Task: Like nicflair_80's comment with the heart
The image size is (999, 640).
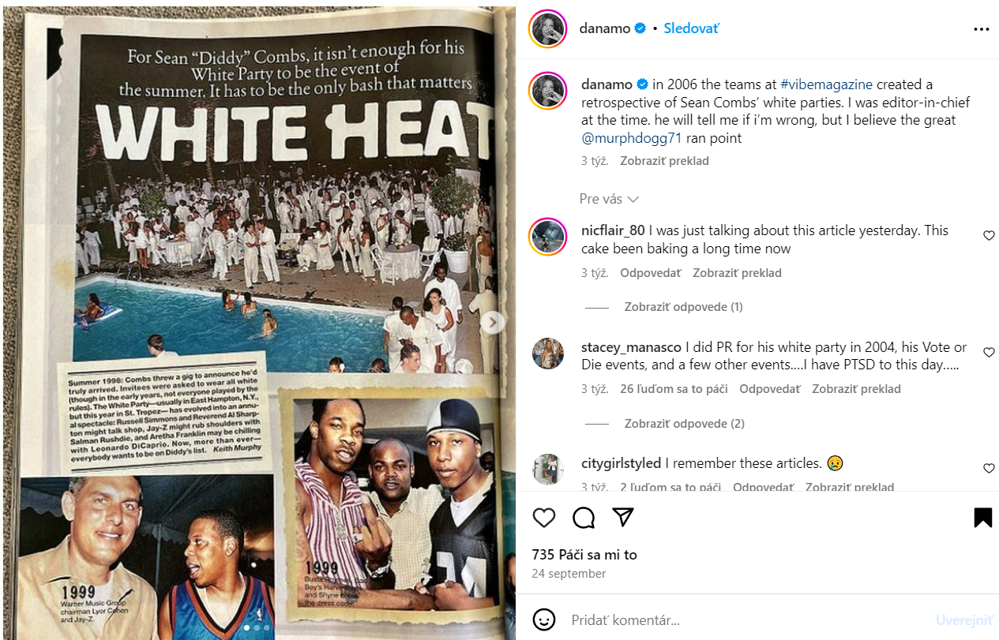Action: [989, 236]
